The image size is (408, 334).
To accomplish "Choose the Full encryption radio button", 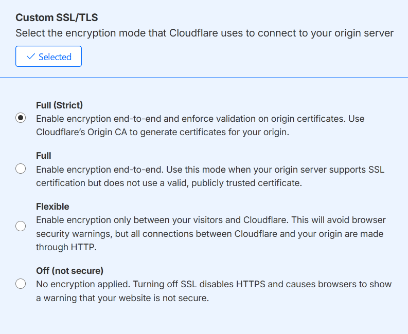I will [21, 169].
